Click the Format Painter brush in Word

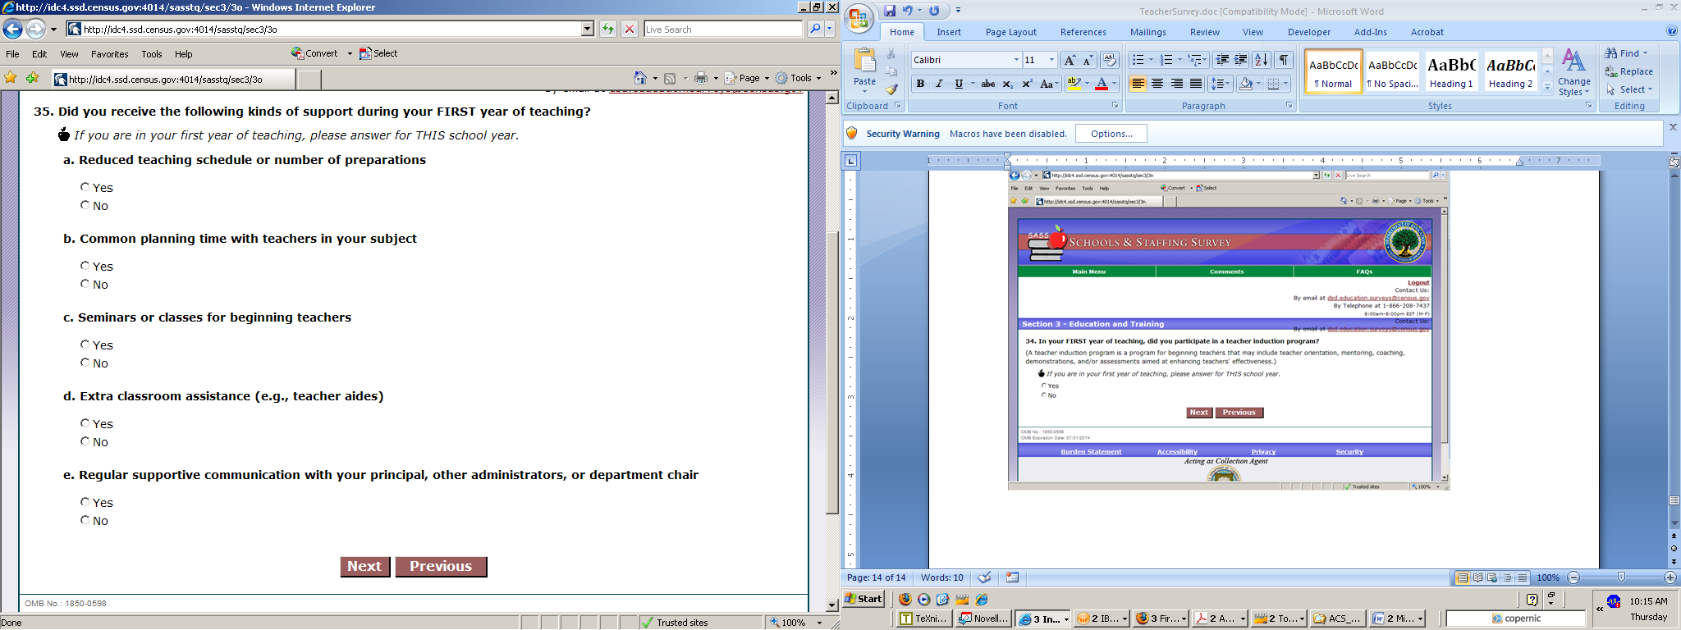point(892,89)
